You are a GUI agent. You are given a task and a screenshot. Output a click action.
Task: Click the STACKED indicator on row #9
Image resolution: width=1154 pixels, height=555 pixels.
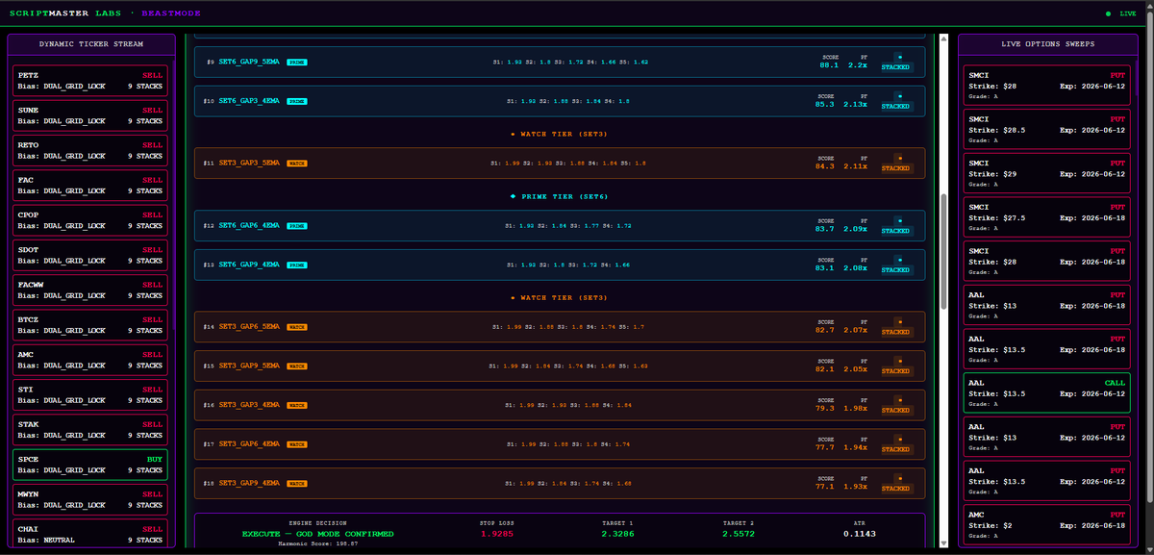895,62
